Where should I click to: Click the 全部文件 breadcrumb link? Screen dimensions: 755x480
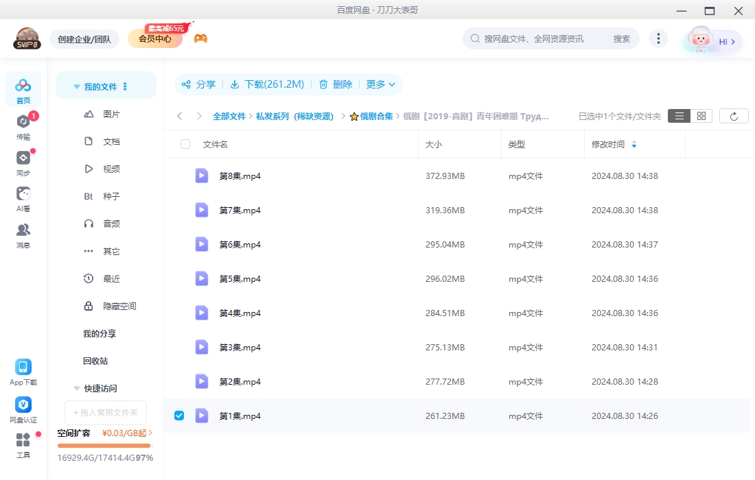pos(229,117)
